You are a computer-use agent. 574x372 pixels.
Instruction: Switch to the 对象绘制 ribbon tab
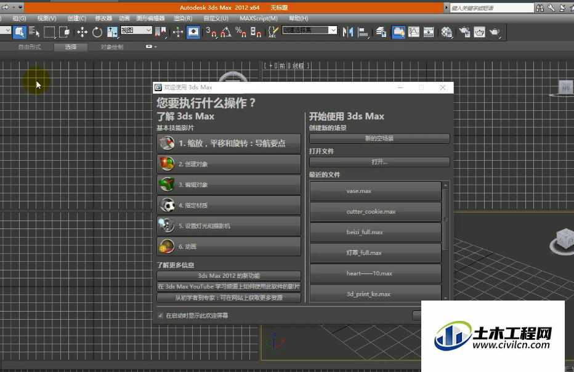(x=112, y=47)
